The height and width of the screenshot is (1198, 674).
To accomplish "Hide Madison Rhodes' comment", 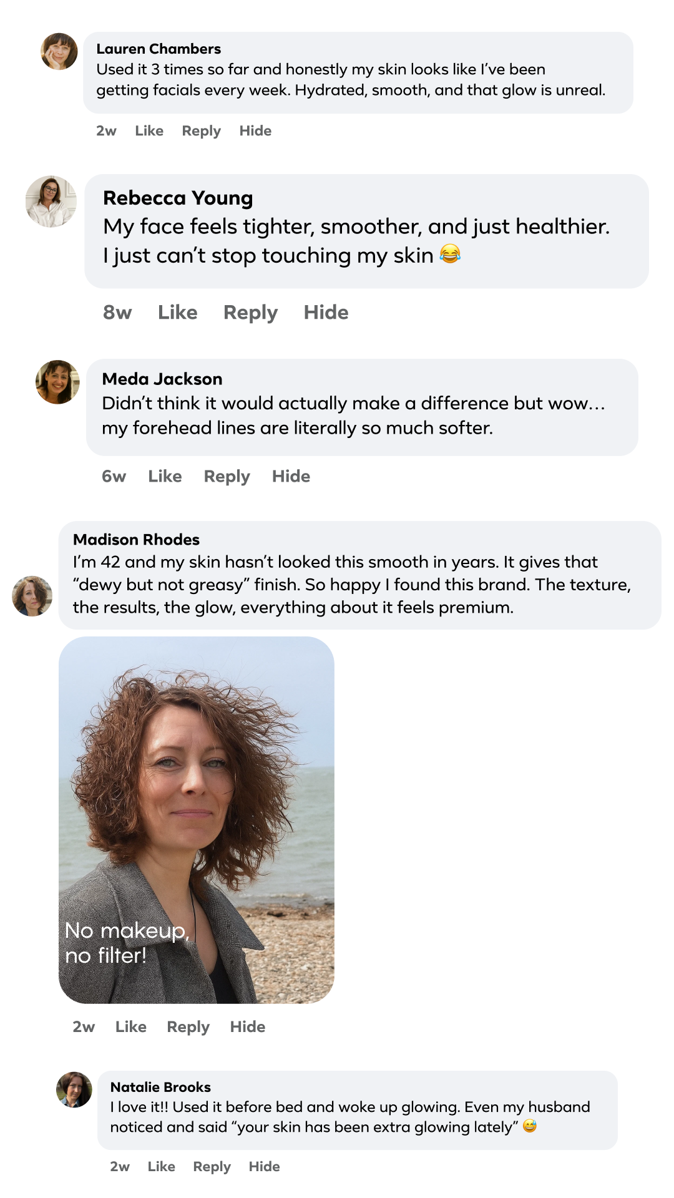I will pyautogui.click(x=247, y=1027).
